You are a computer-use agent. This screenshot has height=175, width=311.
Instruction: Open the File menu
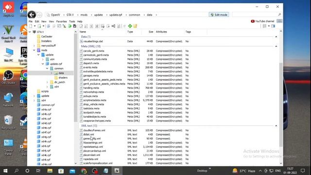31,21
